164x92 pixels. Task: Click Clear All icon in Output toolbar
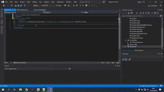(x=66, y=69)
